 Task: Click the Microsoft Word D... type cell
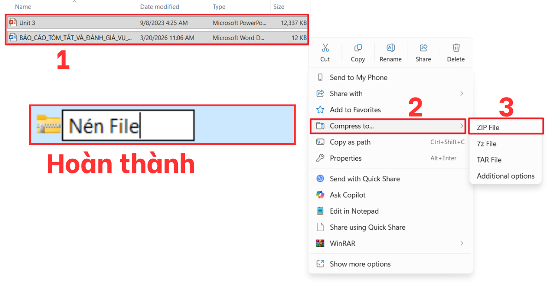[x=240, y=38]
